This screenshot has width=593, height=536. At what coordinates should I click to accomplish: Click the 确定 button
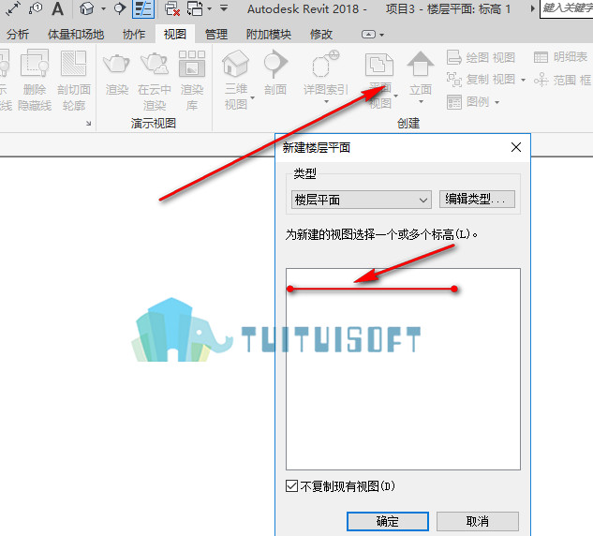click(388, 521)
